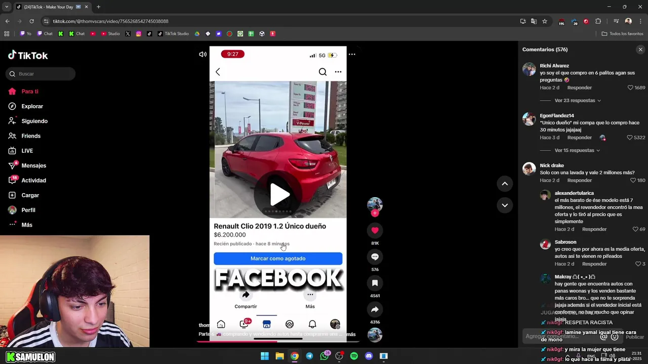The image size is (648, 364).
Task: Open Mensajes in the sidebar
Action: (33, 166)
